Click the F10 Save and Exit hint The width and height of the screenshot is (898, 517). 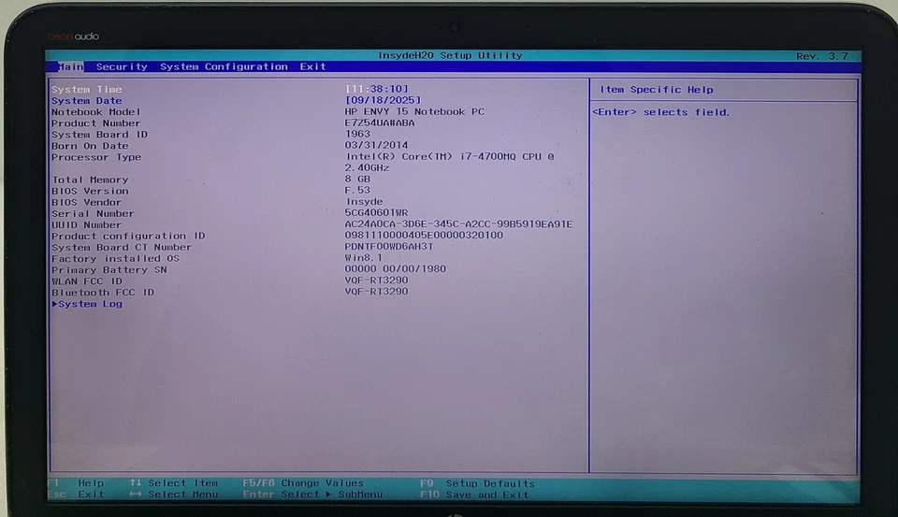pos(474,495)
